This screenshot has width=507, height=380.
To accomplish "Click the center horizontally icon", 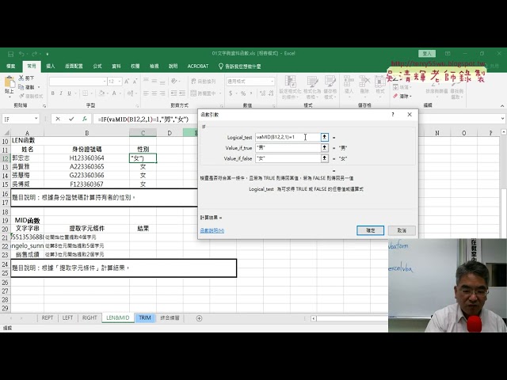I will [x=154, y=93].
